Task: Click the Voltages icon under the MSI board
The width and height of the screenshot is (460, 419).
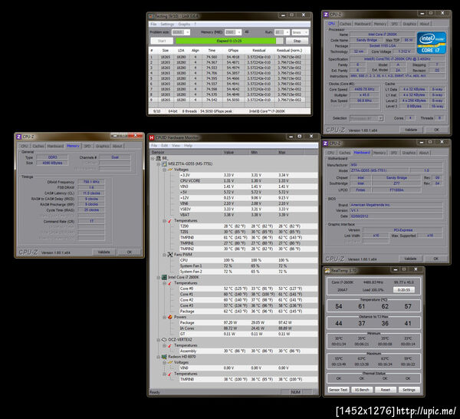Action: pyautogui.click(x=170, y=170)
